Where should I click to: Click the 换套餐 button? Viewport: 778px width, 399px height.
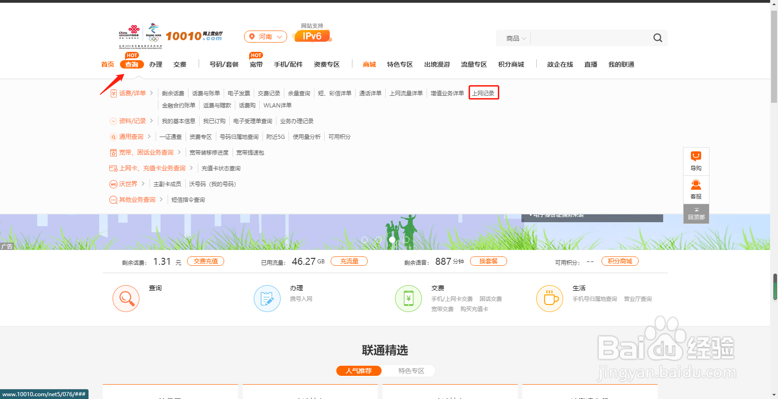(x=489, y=261)
